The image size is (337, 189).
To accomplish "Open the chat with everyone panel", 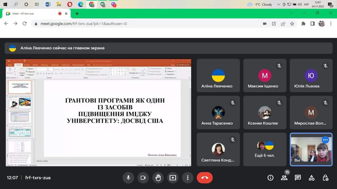I will click(298, 178).
